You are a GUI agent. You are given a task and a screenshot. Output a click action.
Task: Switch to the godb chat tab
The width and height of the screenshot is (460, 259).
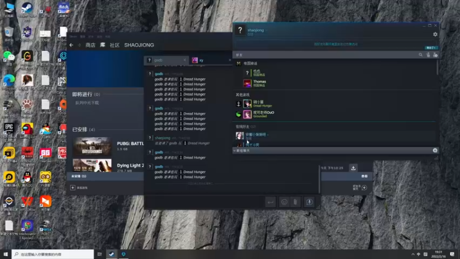pyautogui.click(x=166, y=60)
